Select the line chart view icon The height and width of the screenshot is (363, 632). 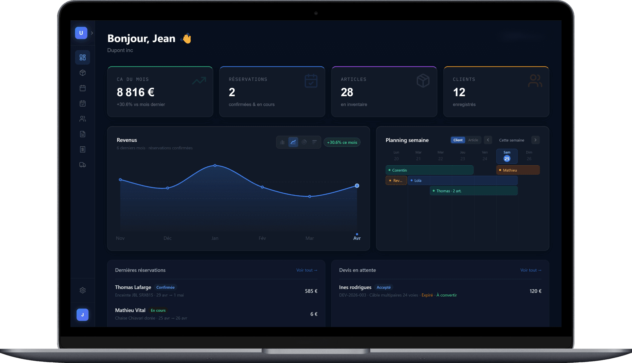coord(293,142)
